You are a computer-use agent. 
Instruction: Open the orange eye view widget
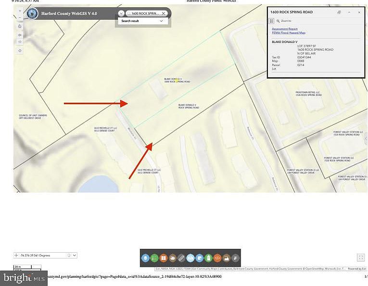pyautogui.click(x=217, y=258)
